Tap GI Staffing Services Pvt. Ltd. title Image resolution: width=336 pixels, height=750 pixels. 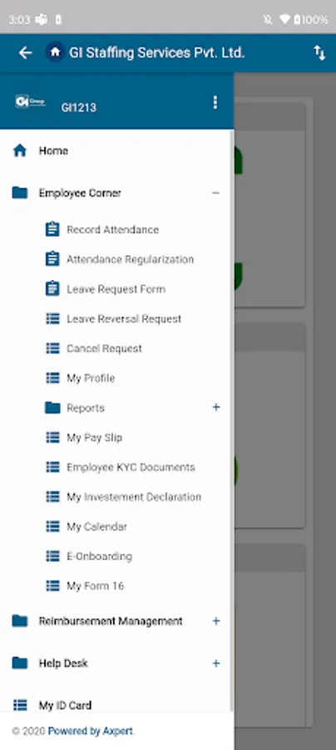coord(157,52)
